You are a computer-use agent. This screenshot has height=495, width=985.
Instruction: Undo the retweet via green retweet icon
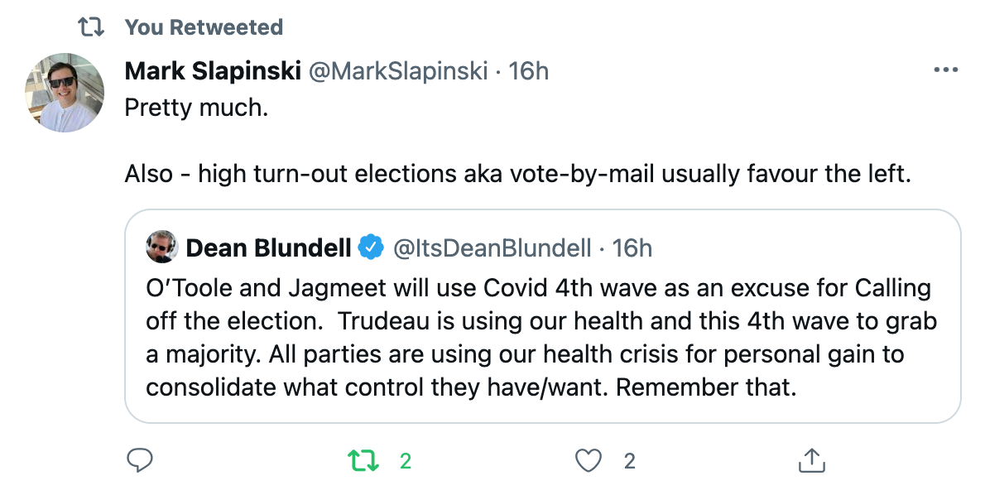click(x=363, y=461)
